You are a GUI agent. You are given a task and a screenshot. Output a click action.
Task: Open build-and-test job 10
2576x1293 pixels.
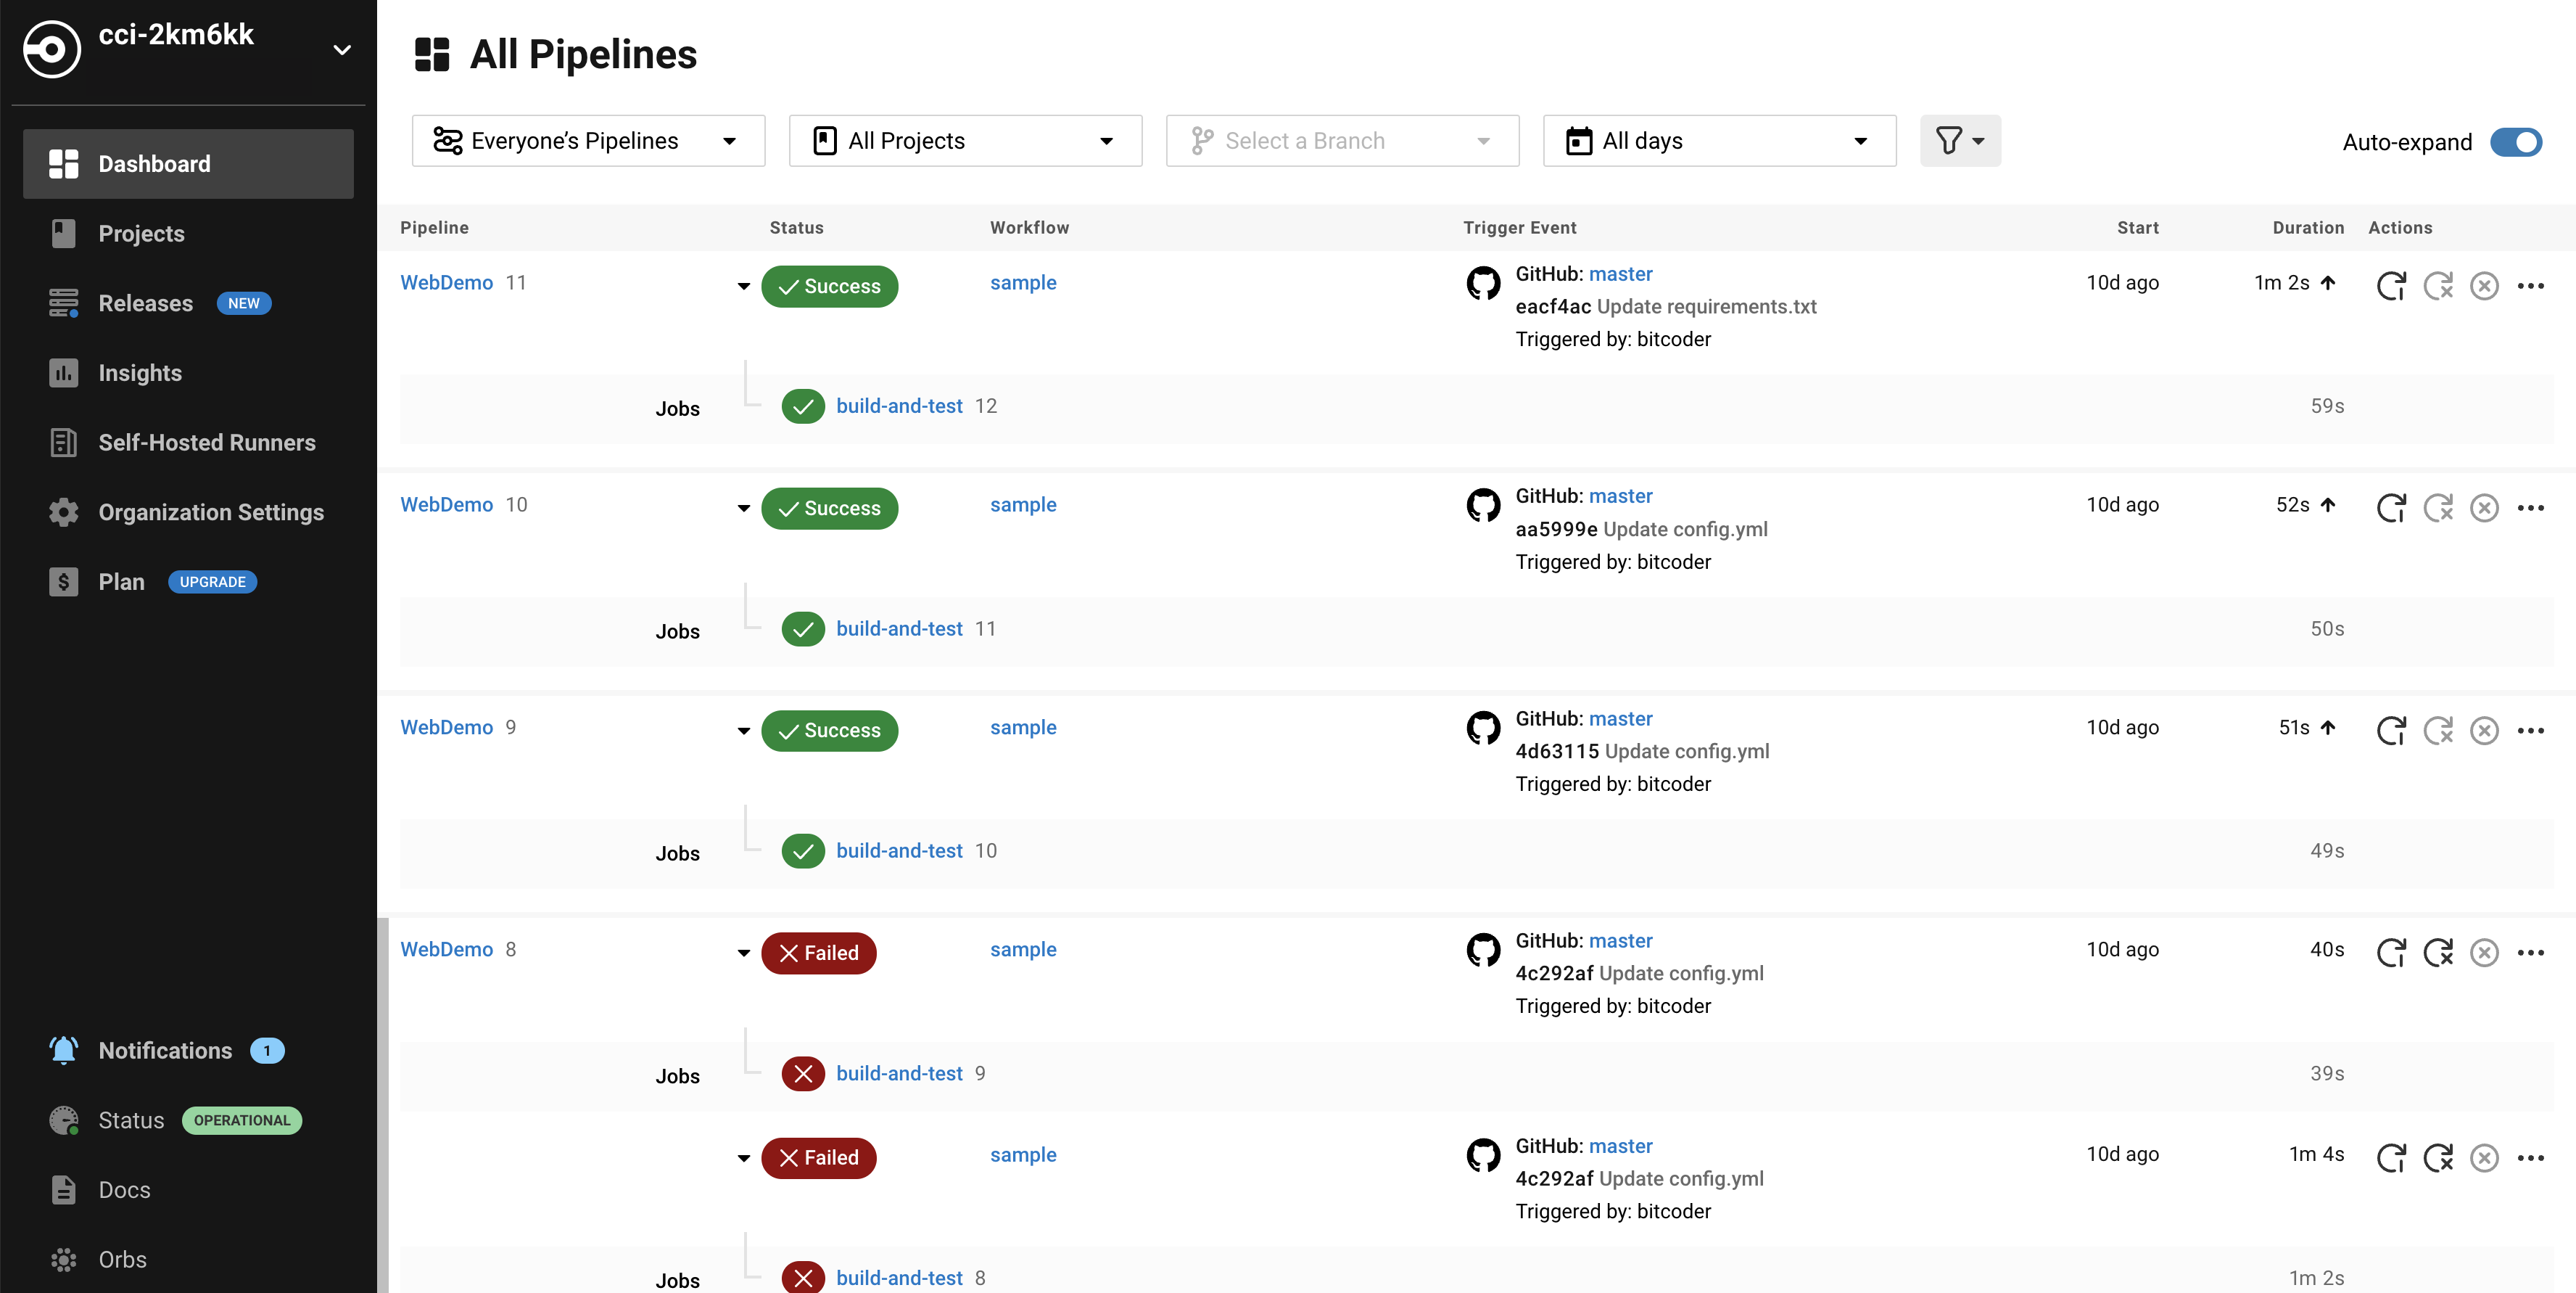click(899, 850)
